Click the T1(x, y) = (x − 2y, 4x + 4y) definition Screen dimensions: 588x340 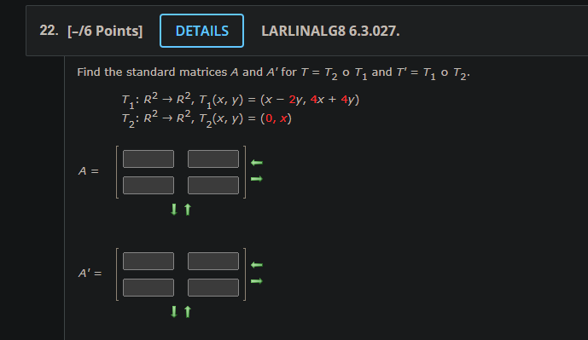(x=279, y=101)
